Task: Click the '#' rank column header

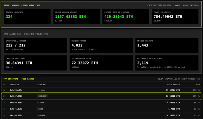Action: [x=4, y=85]
